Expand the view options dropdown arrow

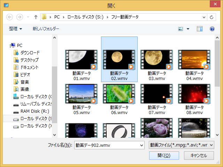188,29
